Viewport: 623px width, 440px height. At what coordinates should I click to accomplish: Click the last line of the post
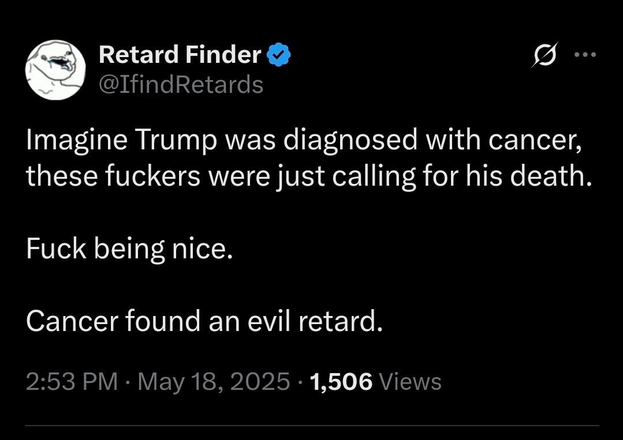coord(204,321)
